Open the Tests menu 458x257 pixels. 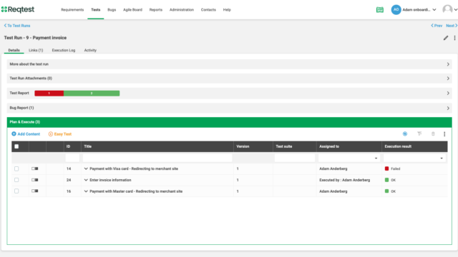(x=95, y=10)
